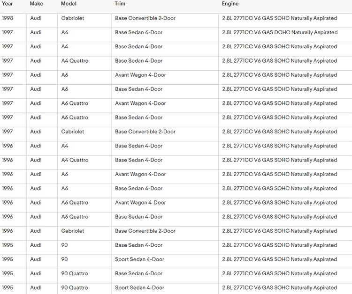This screenshot has height=294, width=352.
Task: Click engine cell of 1996 A4 Quattro row
Action: (x=280, y=160)
